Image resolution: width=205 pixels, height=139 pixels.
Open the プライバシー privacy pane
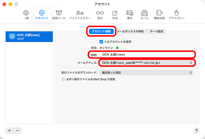coord(177,14)
